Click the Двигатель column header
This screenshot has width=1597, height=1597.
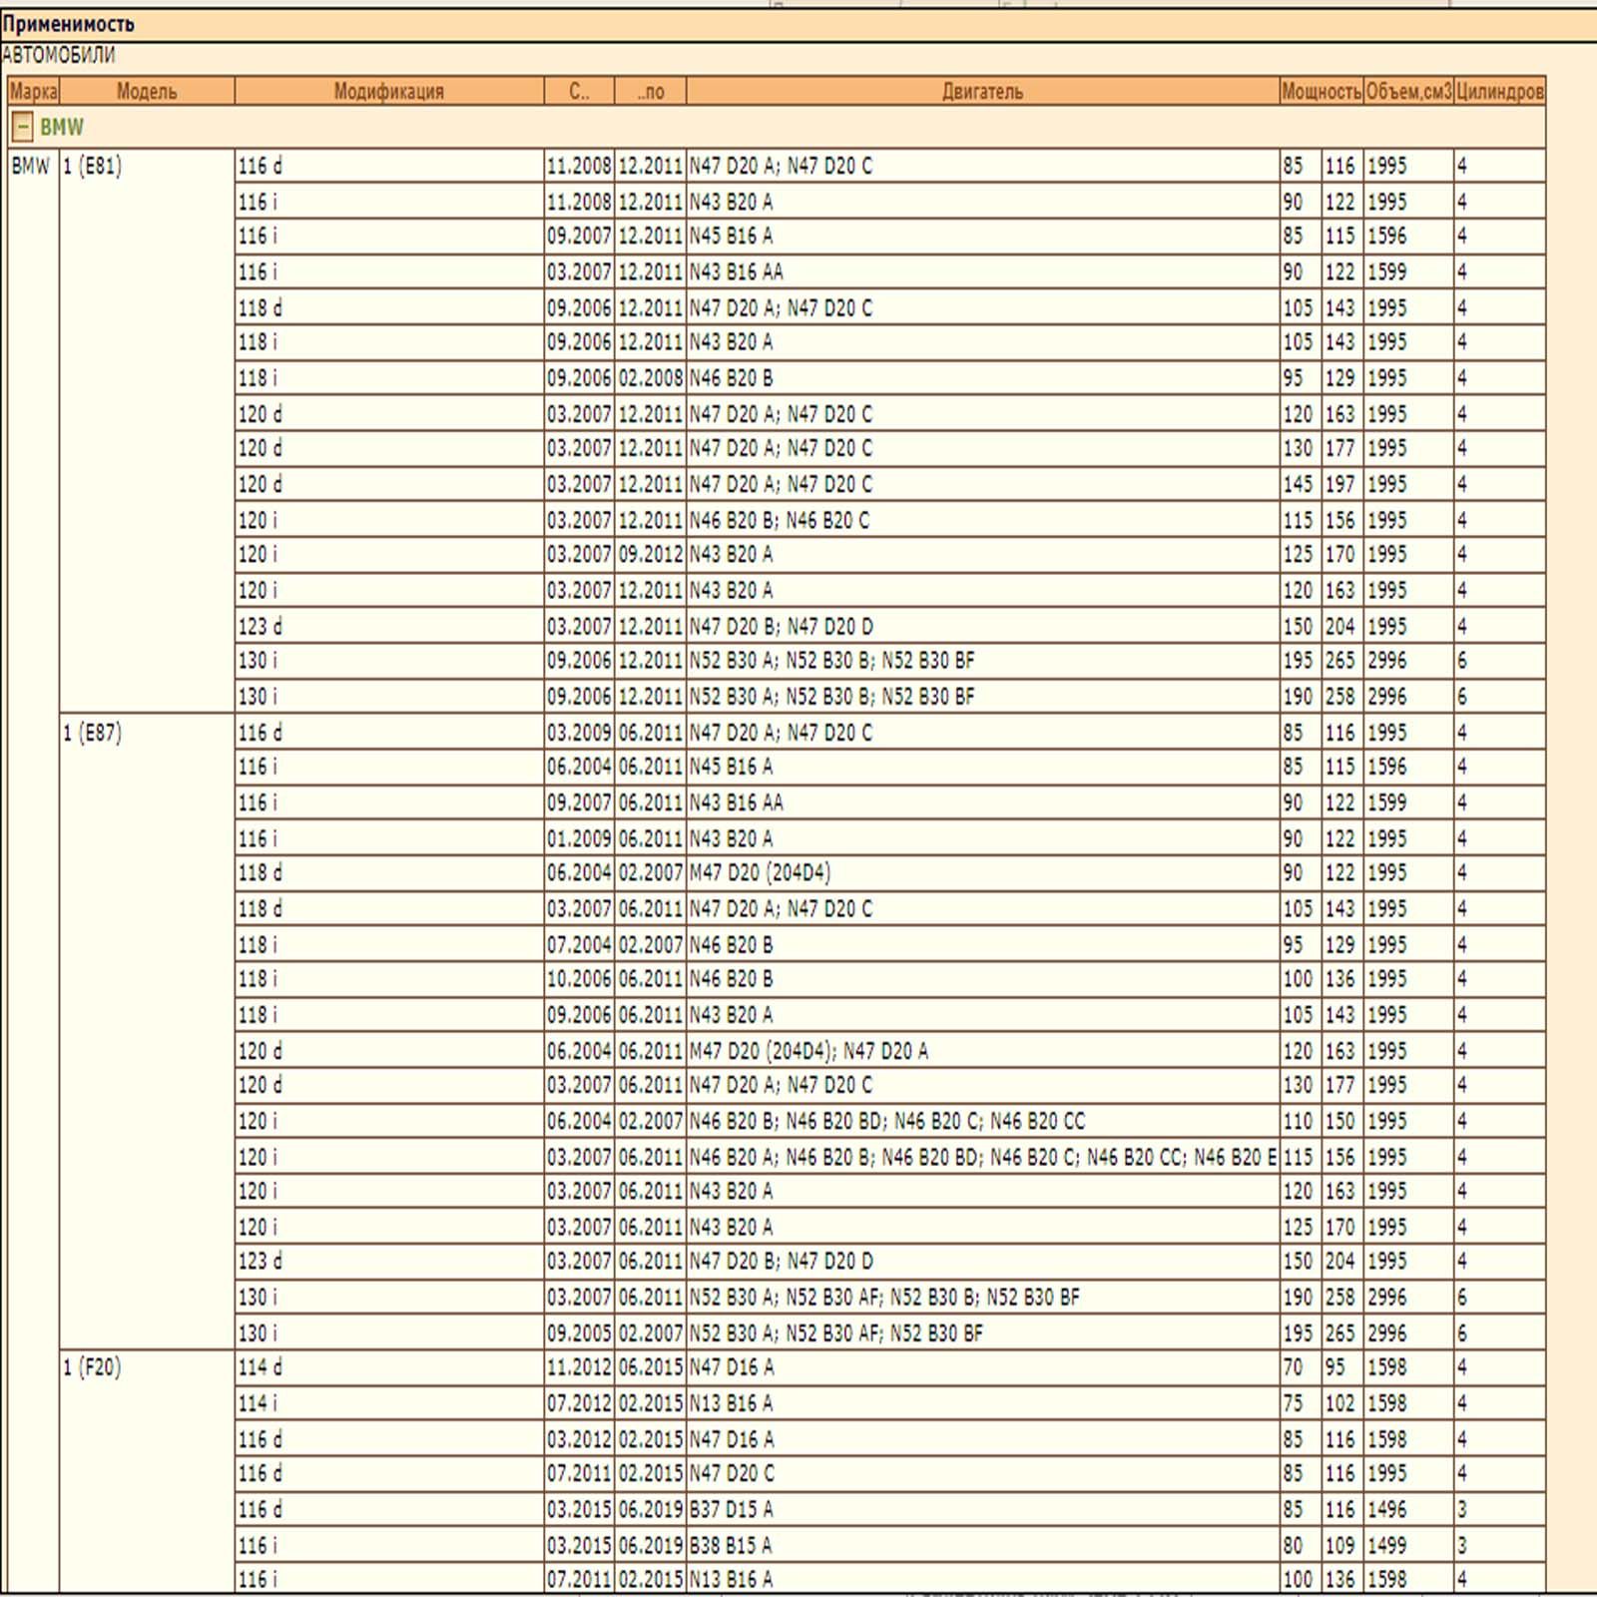[x=982, y=92]
